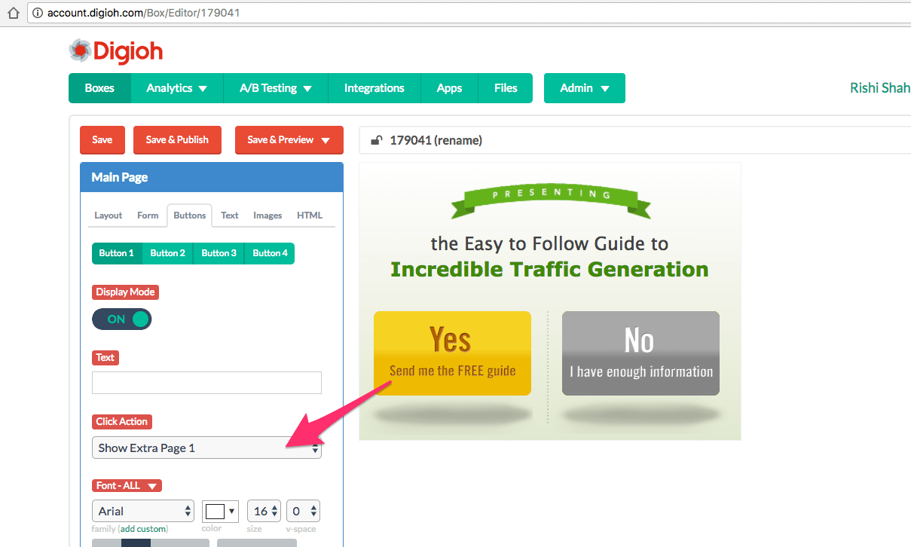Screen dimensions: 911x547
Task: Click the PRESENTING ribbon banner in preview
Action: tap(551, 200)
